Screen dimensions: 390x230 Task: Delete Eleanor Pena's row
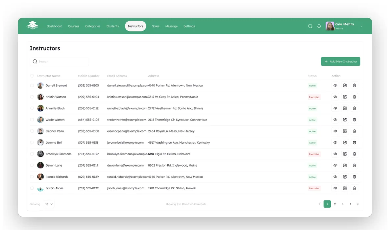(354, 131)
